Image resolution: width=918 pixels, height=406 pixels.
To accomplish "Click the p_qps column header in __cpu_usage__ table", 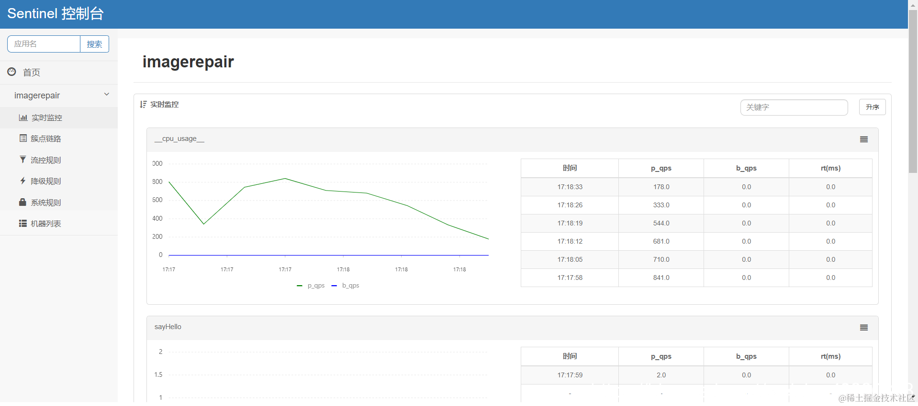I will tap(661, 168).
